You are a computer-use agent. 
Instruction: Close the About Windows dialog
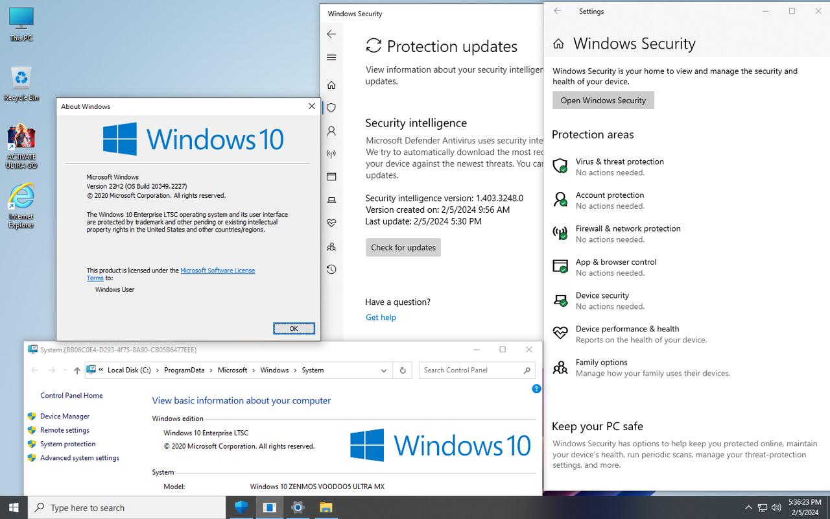312,106
